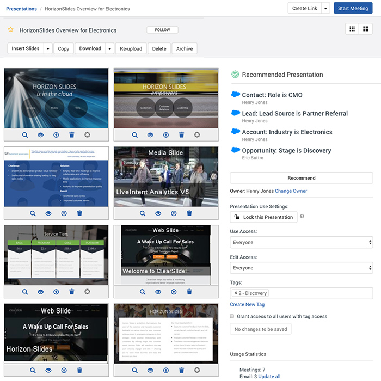The height and width of the screenshot is (381, 381).
Task: Switch to large grid view icon
Action: (365, 29)
